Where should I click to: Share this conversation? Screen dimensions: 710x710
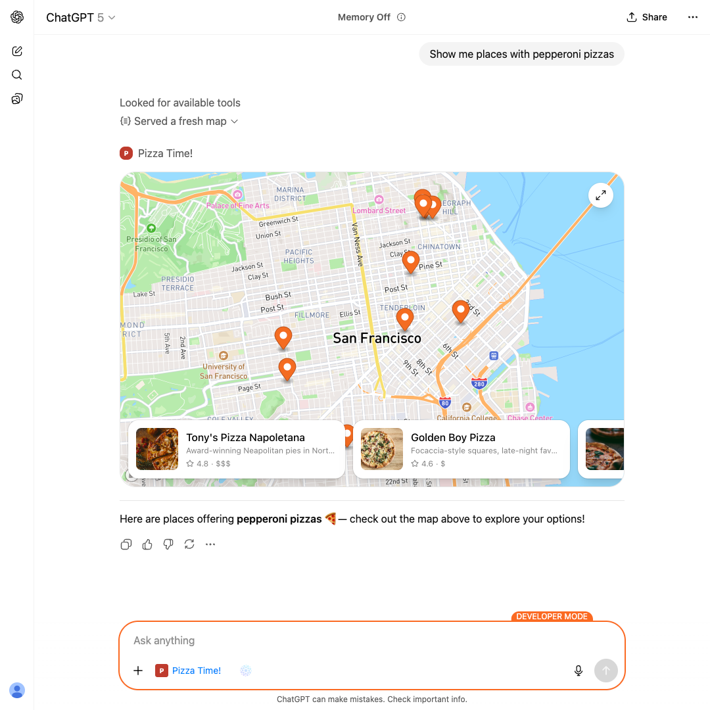coord(647,17)
